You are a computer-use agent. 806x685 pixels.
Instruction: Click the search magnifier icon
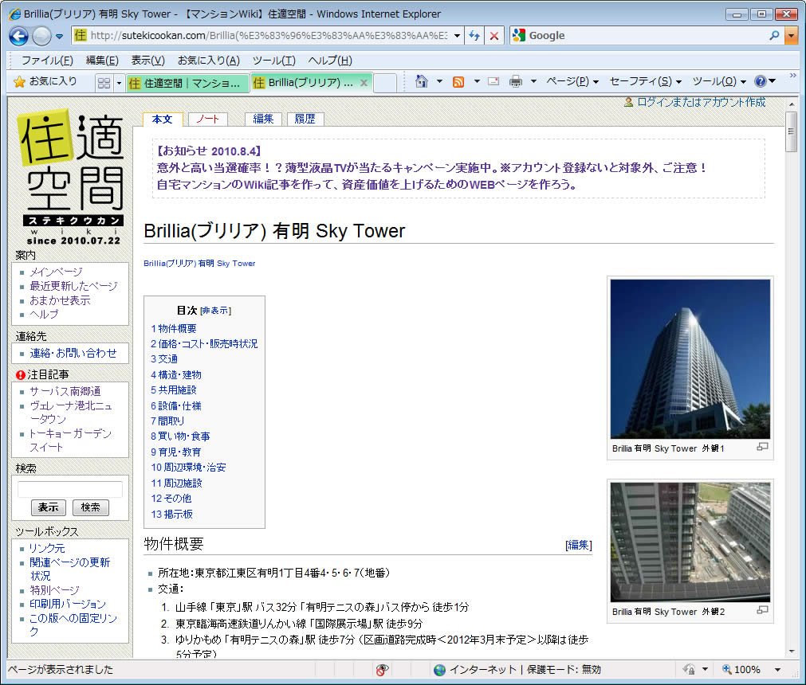coord(774,36)
